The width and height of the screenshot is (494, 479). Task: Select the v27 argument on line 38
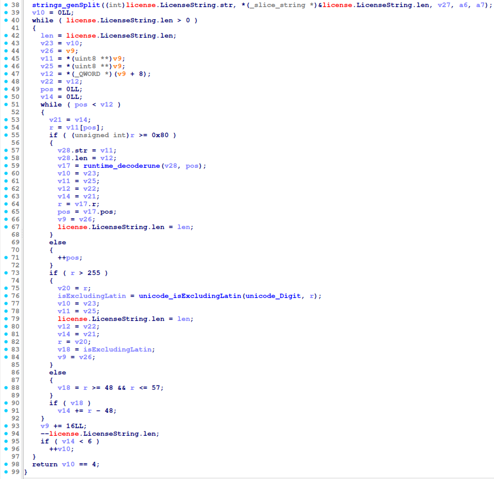[444, 5]
